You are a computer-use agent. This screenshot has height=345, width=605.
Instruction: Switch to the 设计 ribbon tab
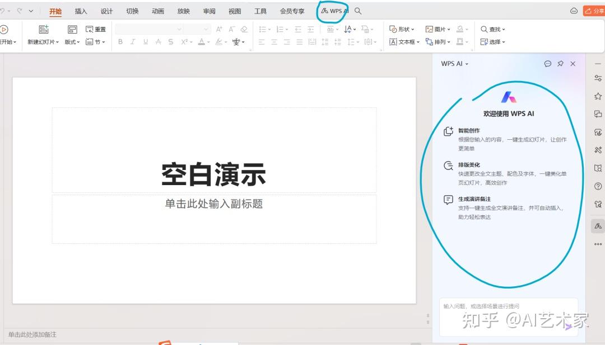[x=106, y=11]
